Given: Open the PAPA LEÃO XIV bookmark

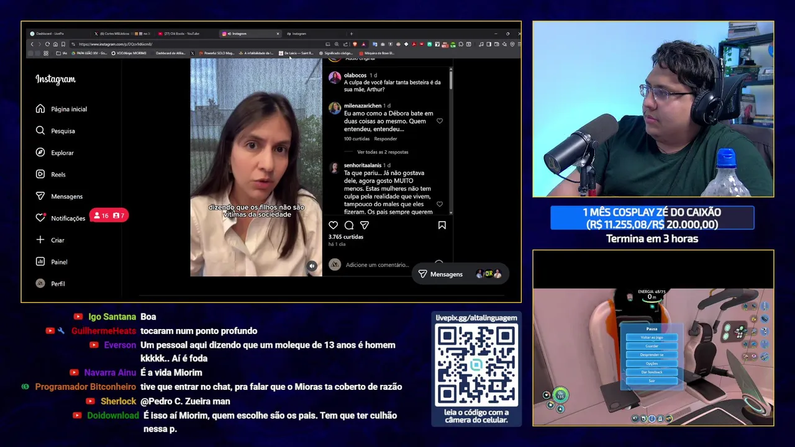Looking at the screenshot, I should point(89,53).
